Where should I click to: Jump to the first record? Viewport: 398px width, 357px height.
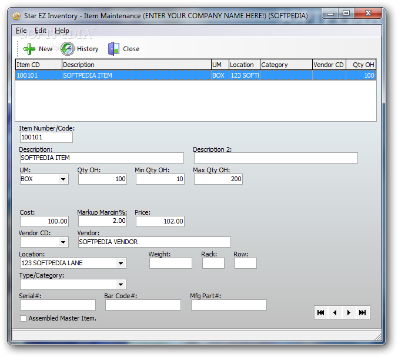(321, 312)
